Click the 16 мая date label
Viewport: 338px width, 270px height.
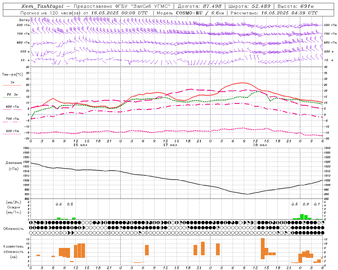click(x=80, y=145)
